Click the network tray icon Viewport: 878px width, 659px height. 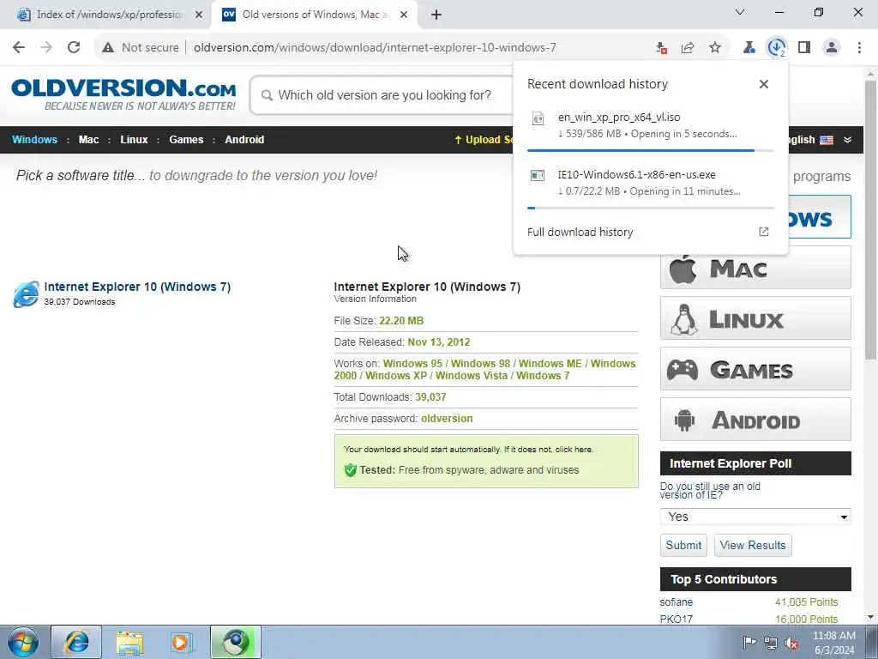pos(771,643)
